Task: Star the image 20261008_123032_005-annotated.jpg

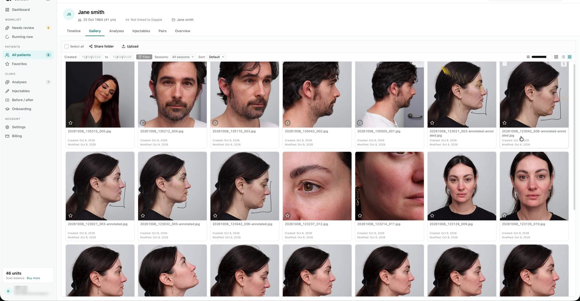Action: coord(143,216)
